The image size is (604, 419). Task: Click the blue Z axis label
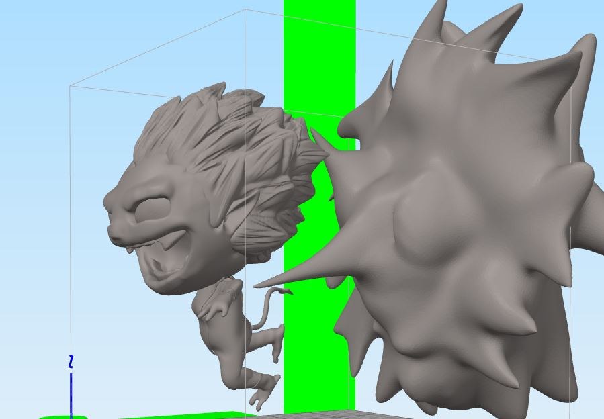pyautogui.click(x=71, y=361)
